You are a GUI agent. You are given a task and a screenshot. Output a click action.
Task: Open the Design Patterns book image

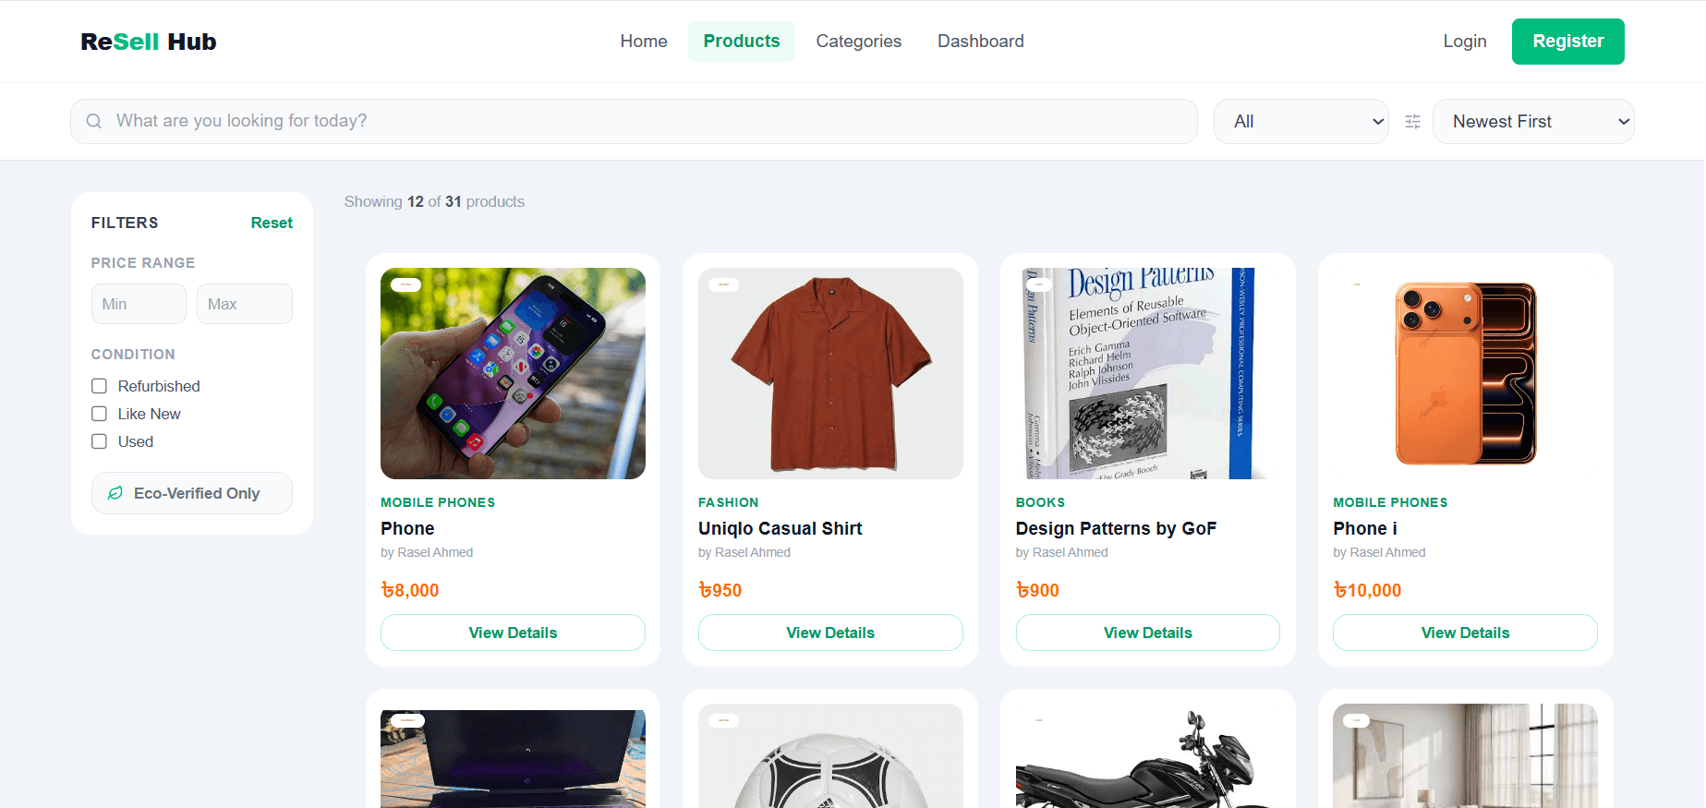pyautogui.click(x=1148, y=373)
